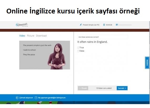
Task: Click Ne yapmam gerektiğini bilmiyorum link
Action: (52, 98)
